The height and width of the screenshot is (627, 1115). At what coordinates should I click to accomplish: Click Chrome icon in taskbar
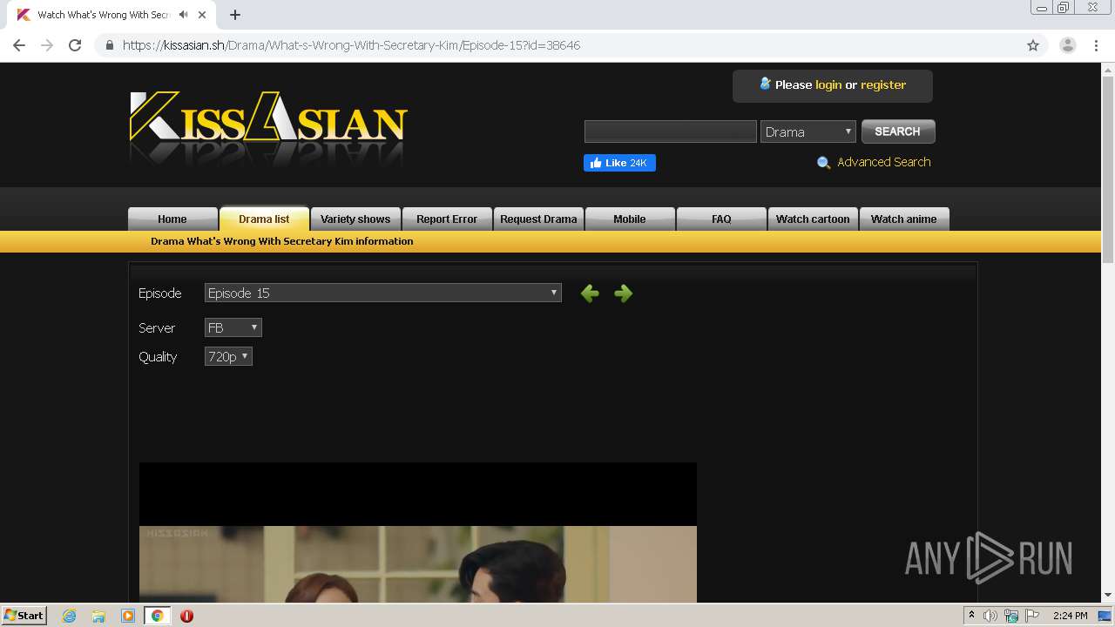pyautogui.click(x=157, y=616)
